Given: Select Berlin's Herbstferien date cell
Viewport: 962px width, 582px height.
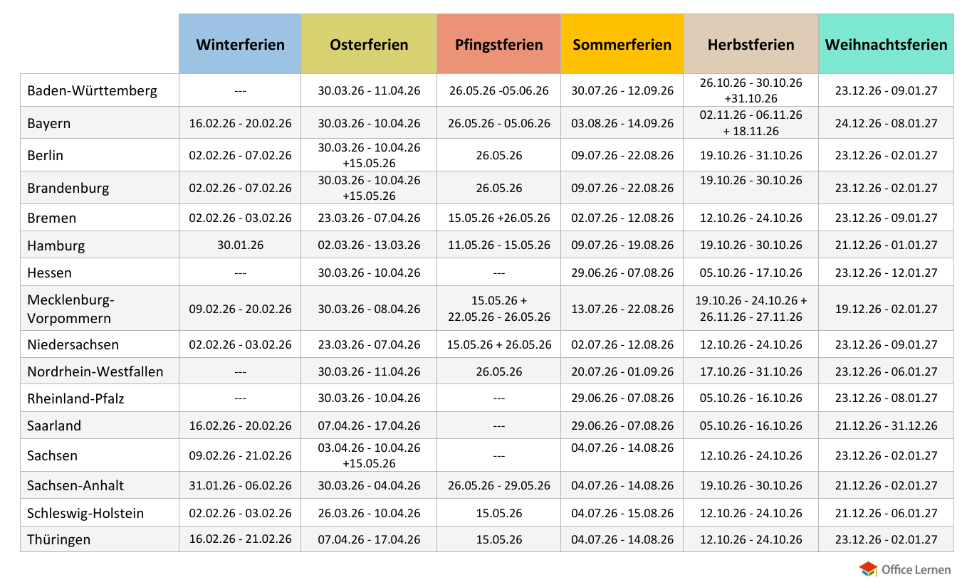Looking at the screenshot, I should [x=751, y=155].
